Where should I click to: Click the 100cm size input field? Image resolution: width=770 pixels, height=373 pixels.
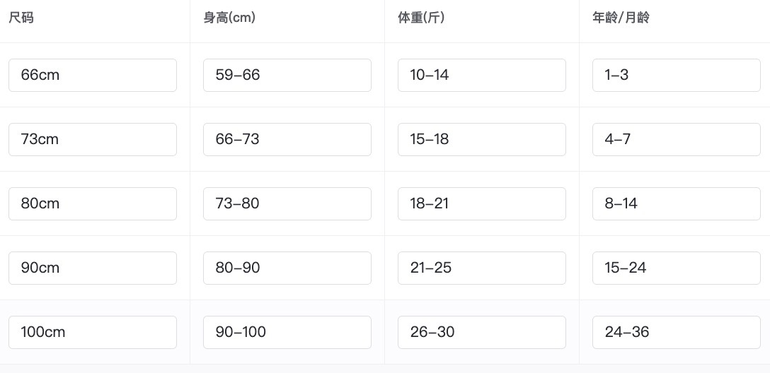point(92,332)
